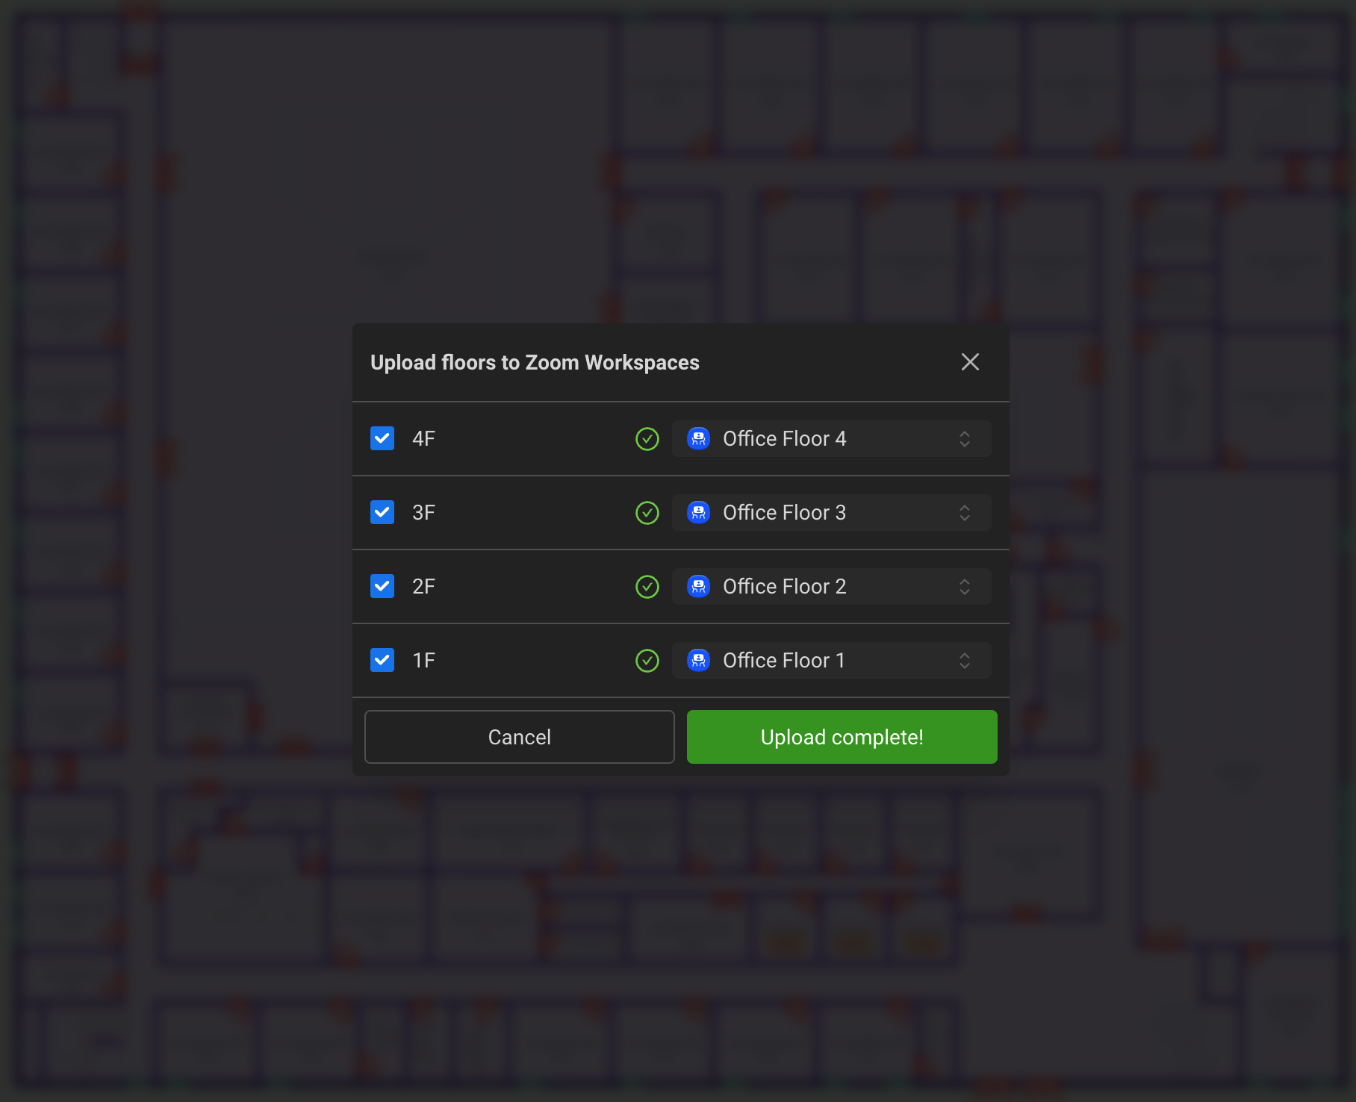Deselect the 2F floor checkbox

[382, 587]
